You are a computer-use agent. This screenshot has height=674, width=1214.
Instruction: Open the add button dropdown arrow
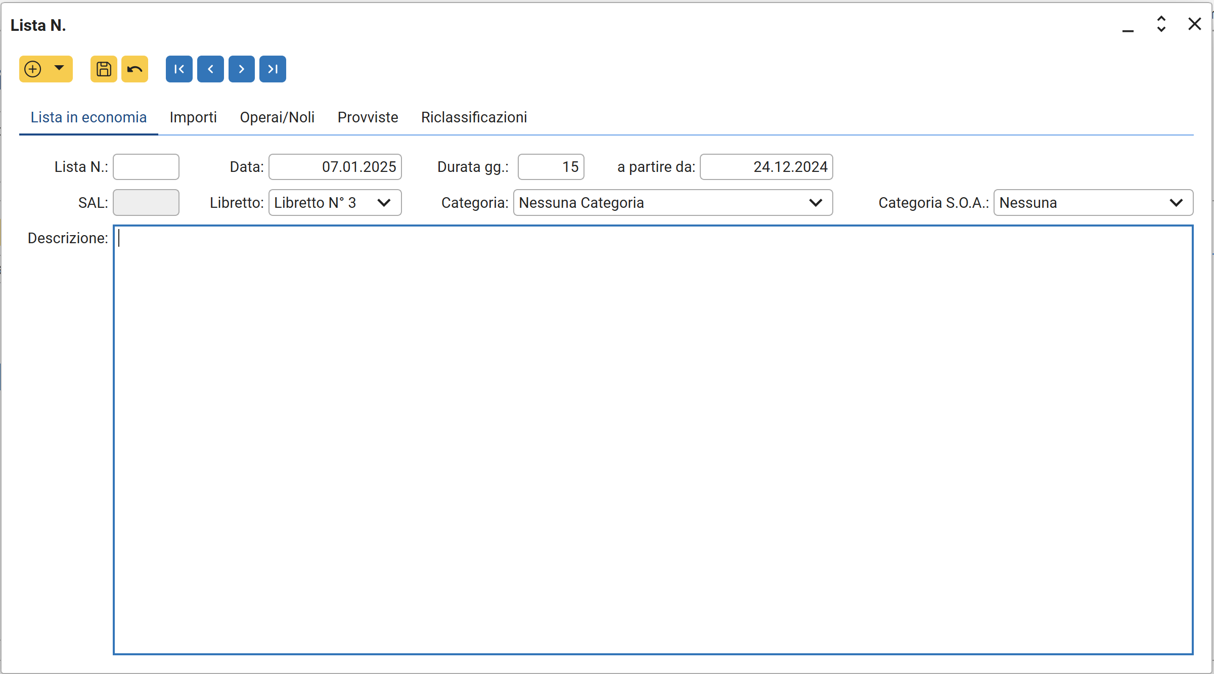coord(59,68)
